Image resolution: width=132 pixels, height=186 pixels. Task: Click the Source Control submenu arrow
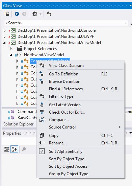pos(120,127)
